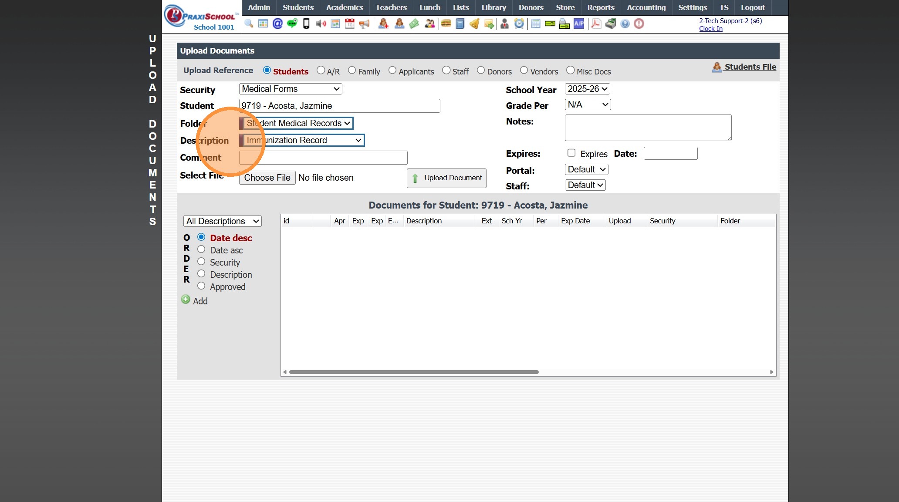
Task: Open the Academics menu
Action: (344, 7)
